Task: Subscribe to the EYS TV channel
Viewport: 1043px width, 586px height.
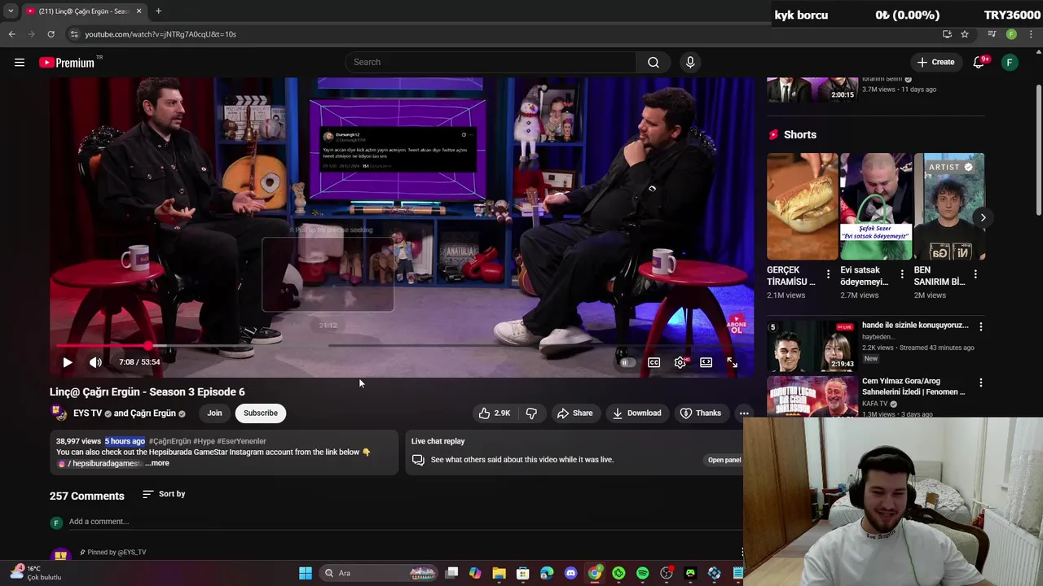Action: (261, 413)
